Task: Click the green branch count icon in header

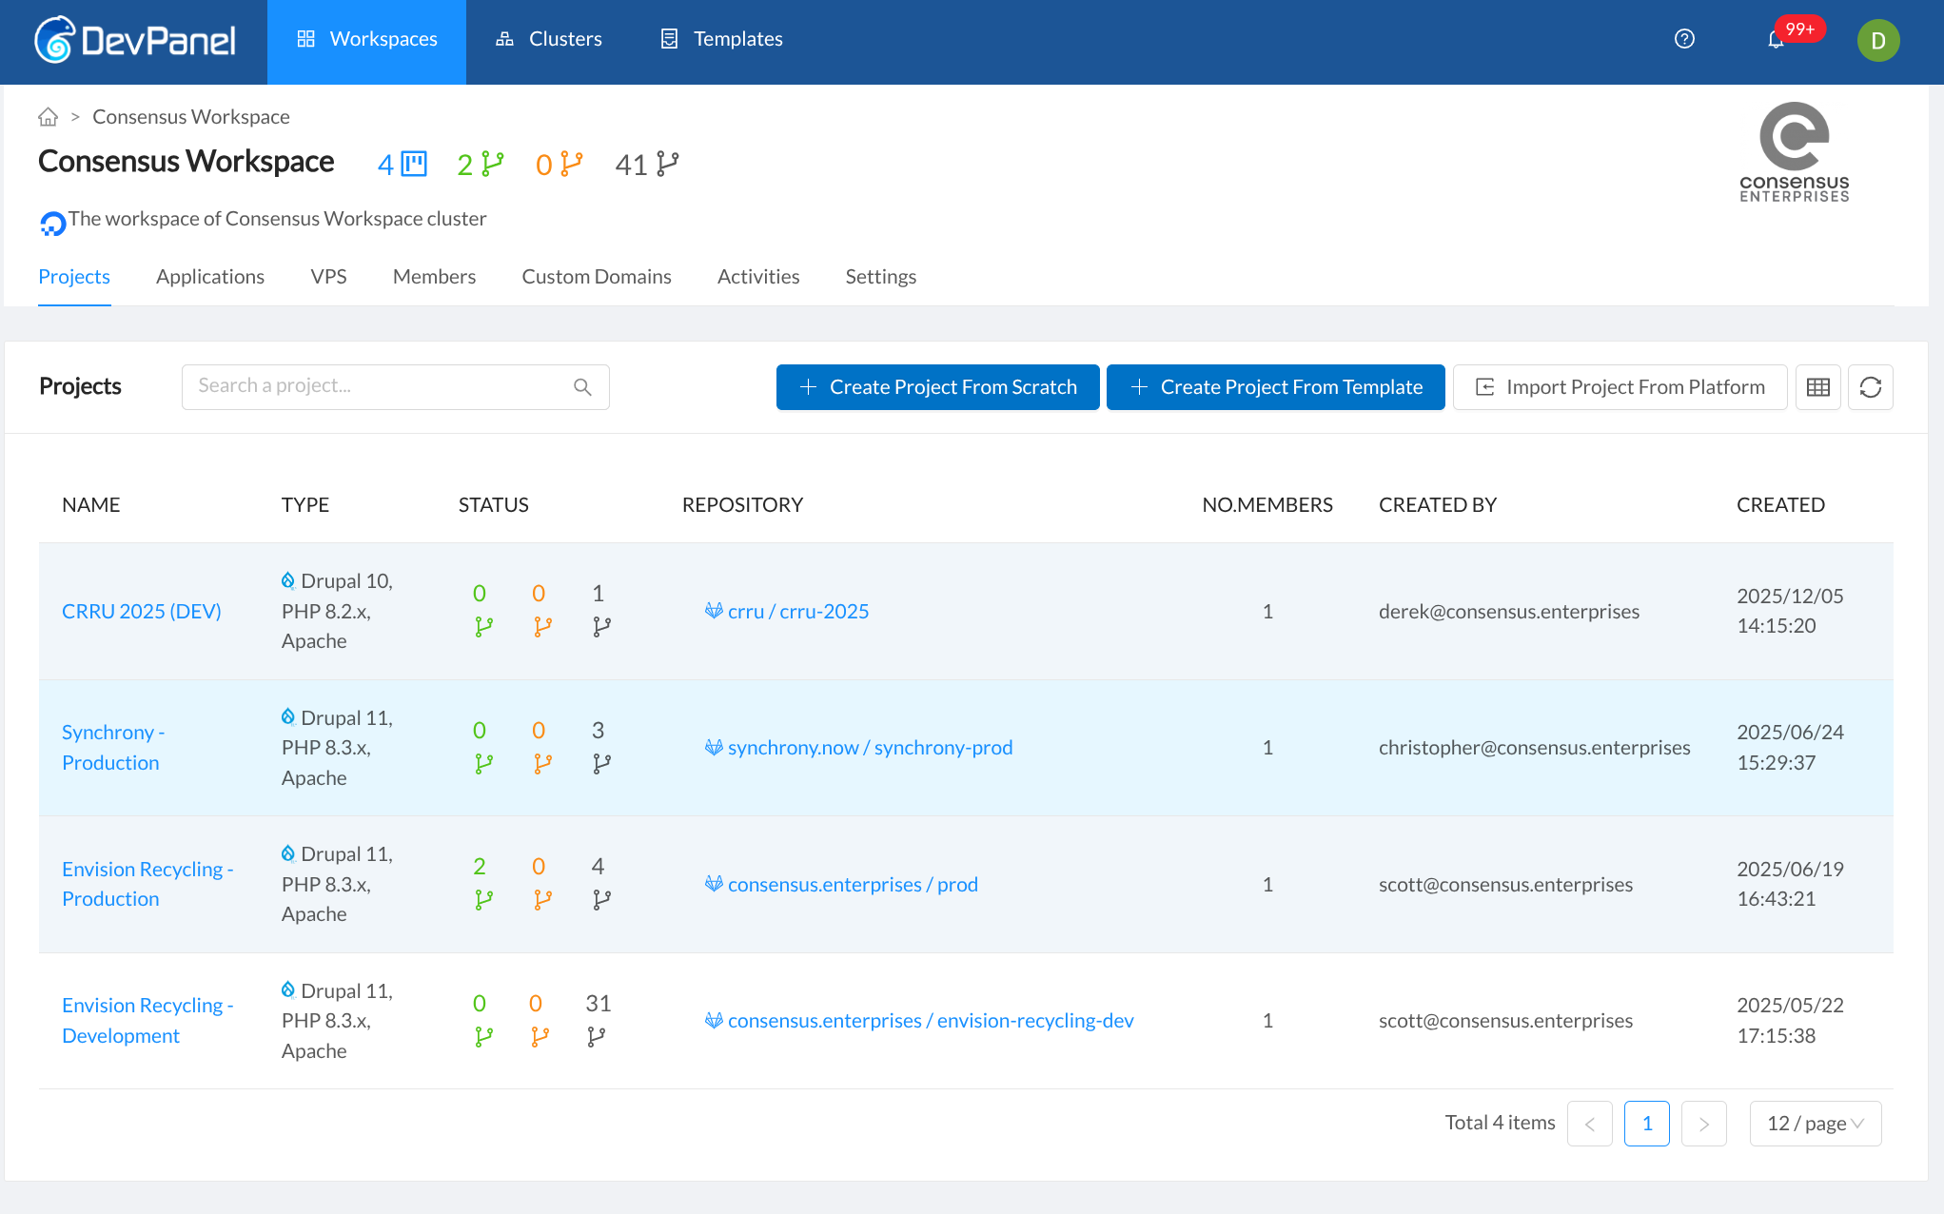Action: (x=493, y=164)
